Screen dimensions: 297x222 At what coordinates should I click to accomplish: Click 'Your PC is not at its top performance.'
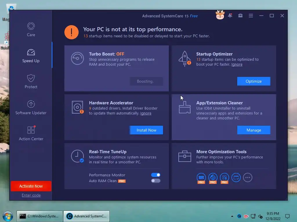coord(133,29)
